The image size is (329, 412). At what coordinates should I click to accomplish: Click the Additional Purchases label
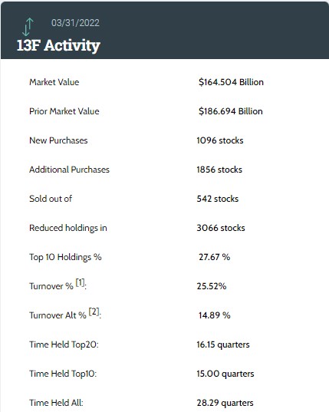point(69,170)
